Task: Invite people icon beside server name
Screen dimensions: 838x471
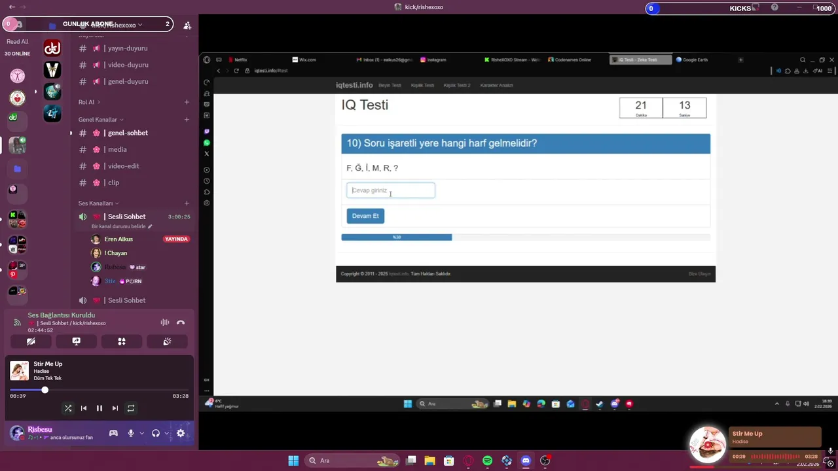Action: (187, 26)
